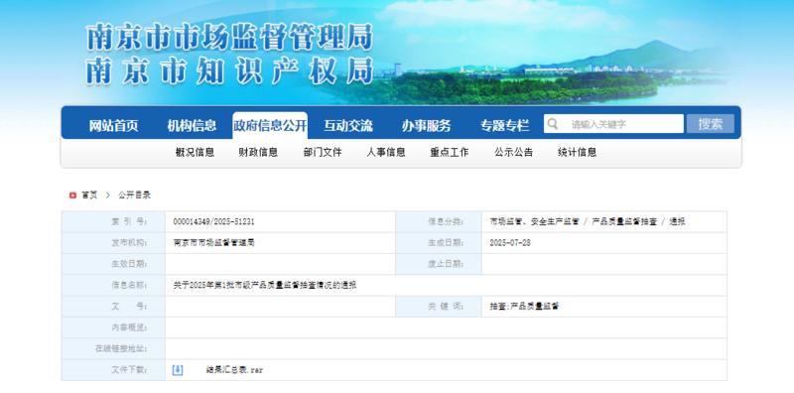The height and width of the screenshot is (393, 794).
Task: Click the 生效日期 field label
Action: [129, 264]
